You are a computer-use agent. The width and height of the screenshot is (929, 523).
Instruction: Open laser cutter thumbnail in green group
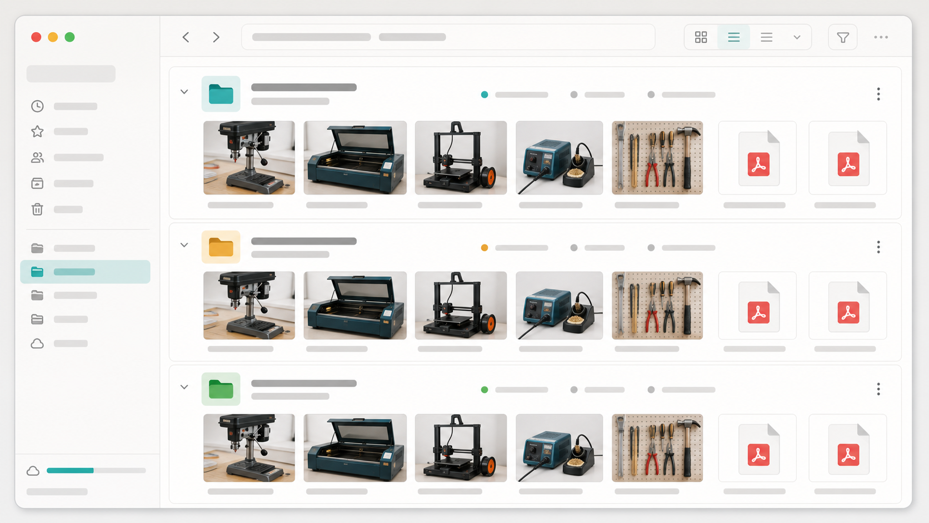pos(355,448)
